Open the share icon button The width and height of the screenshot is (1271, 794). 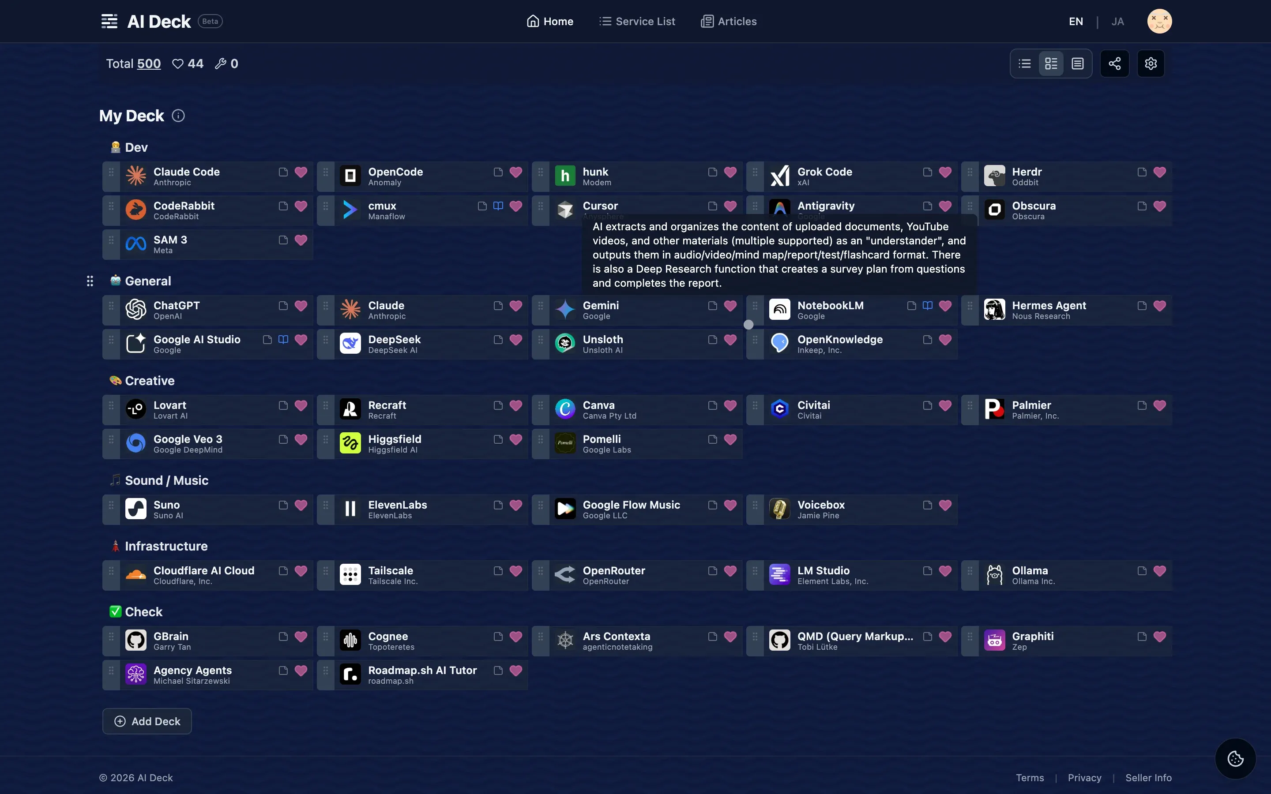(x=1114, y=64)
